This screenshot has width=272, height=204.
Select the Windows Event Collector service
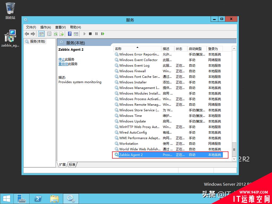pyautogui.click(x=168, y=60)
